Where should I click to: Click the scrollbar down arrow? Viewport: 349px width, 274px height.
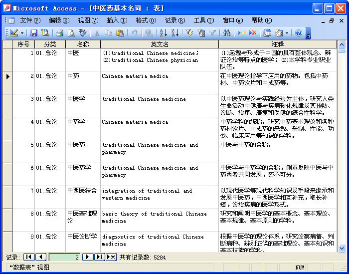coord(342,248)
